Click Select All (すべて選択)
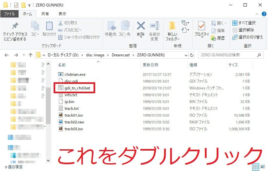The width and height of the screenshot is (268, 171). point(244,23)
